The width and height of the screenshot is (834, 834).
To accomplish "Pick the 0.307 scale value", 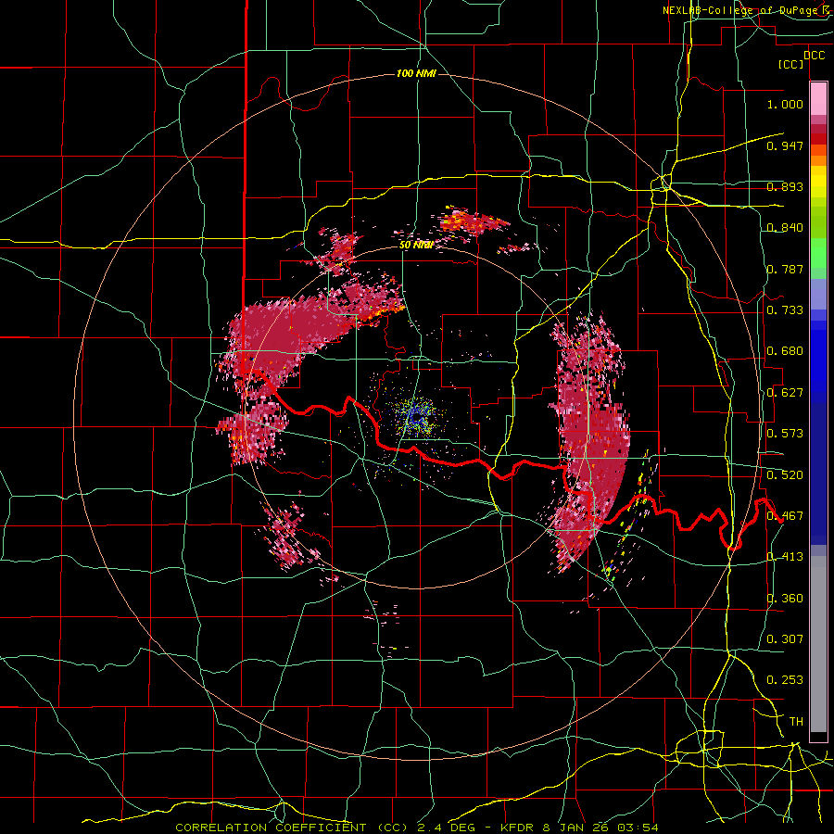I will 785,639.
